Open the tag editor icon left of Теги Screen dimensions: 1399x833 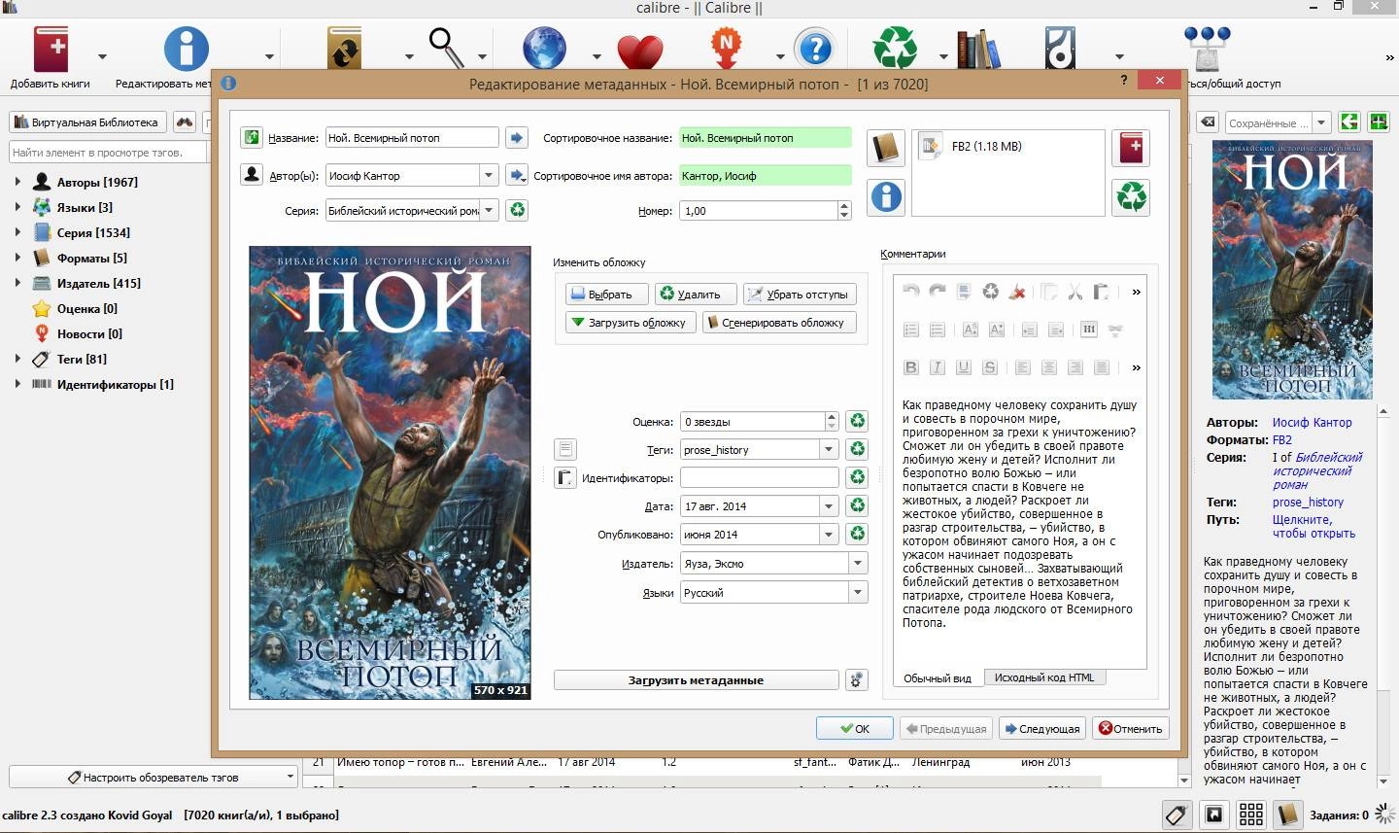coord(565,449)
